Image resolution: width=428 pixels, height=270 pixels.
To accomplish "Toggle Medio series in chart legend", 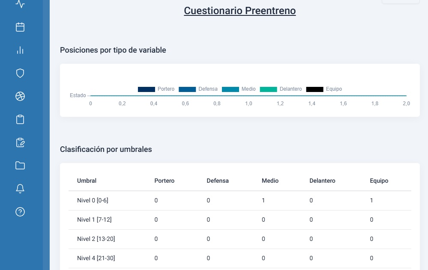I will 239,89.
